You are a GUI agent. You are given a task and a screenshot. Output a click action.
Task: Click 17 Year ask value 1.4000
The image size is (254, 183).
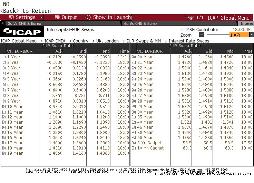tap(56, 143)
